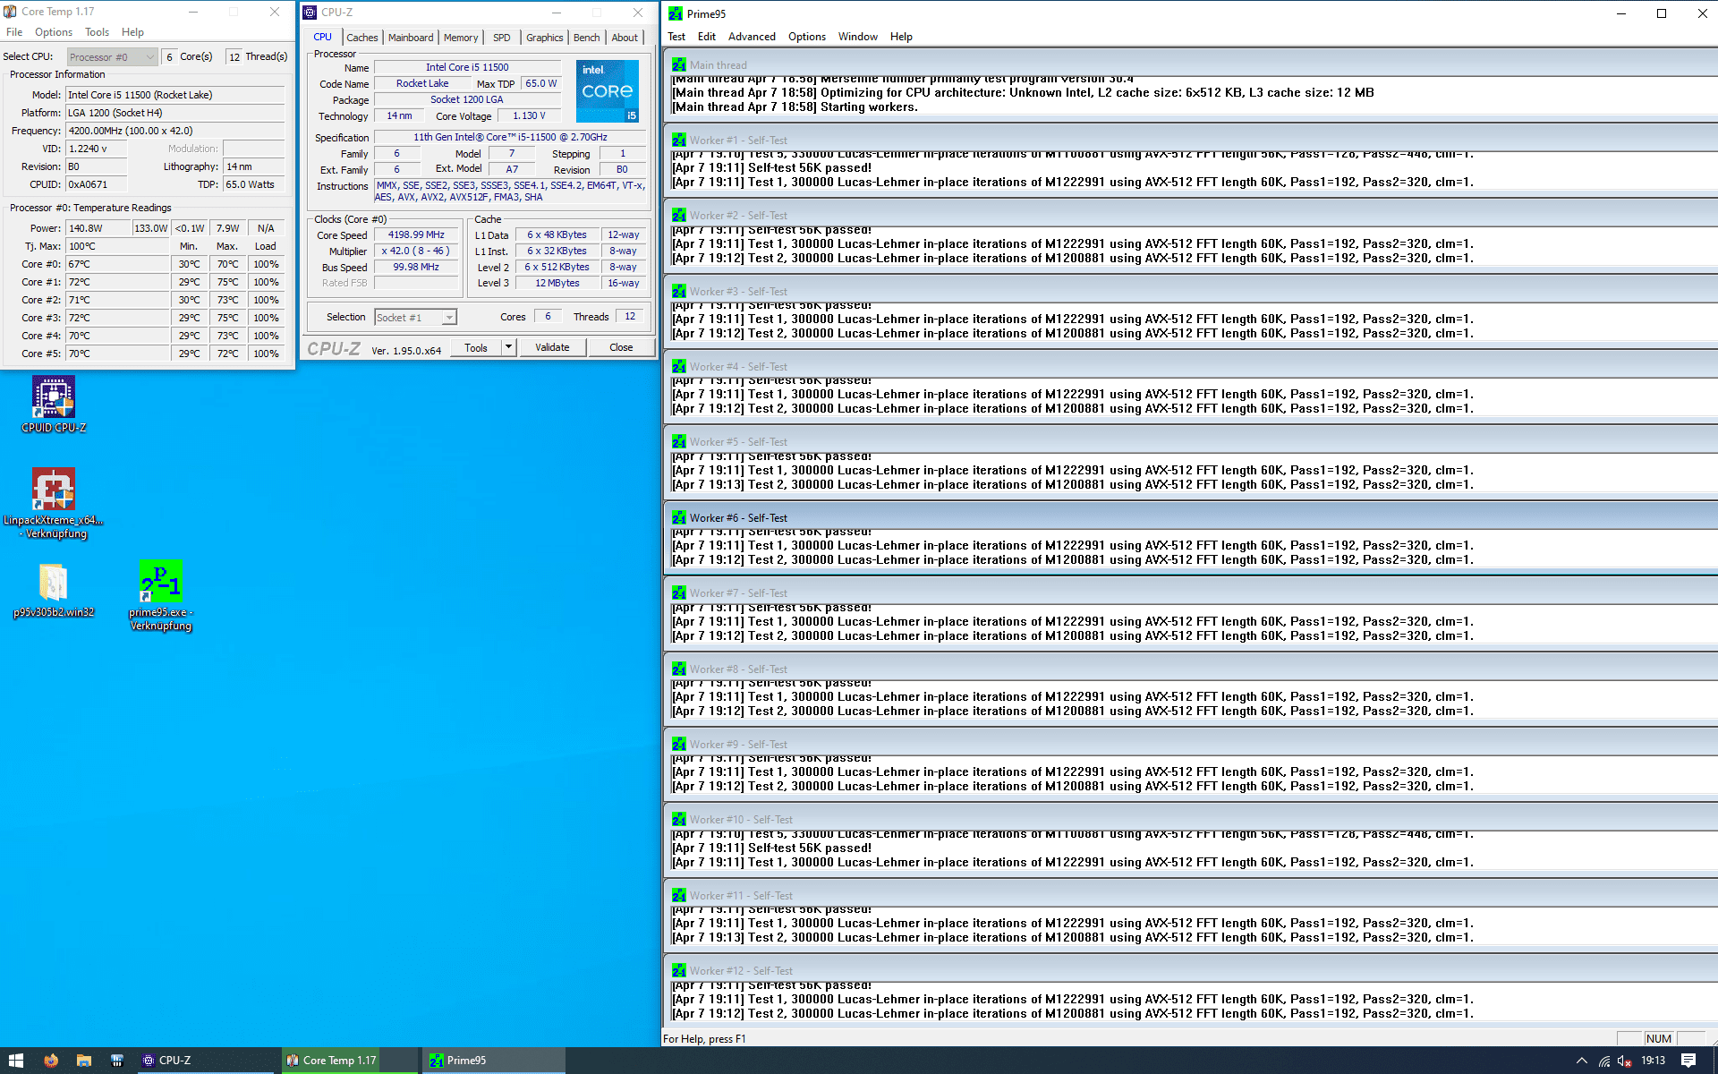Open Prime95 Options menu
The image size is (1718, 1074).
click(807, 37)
